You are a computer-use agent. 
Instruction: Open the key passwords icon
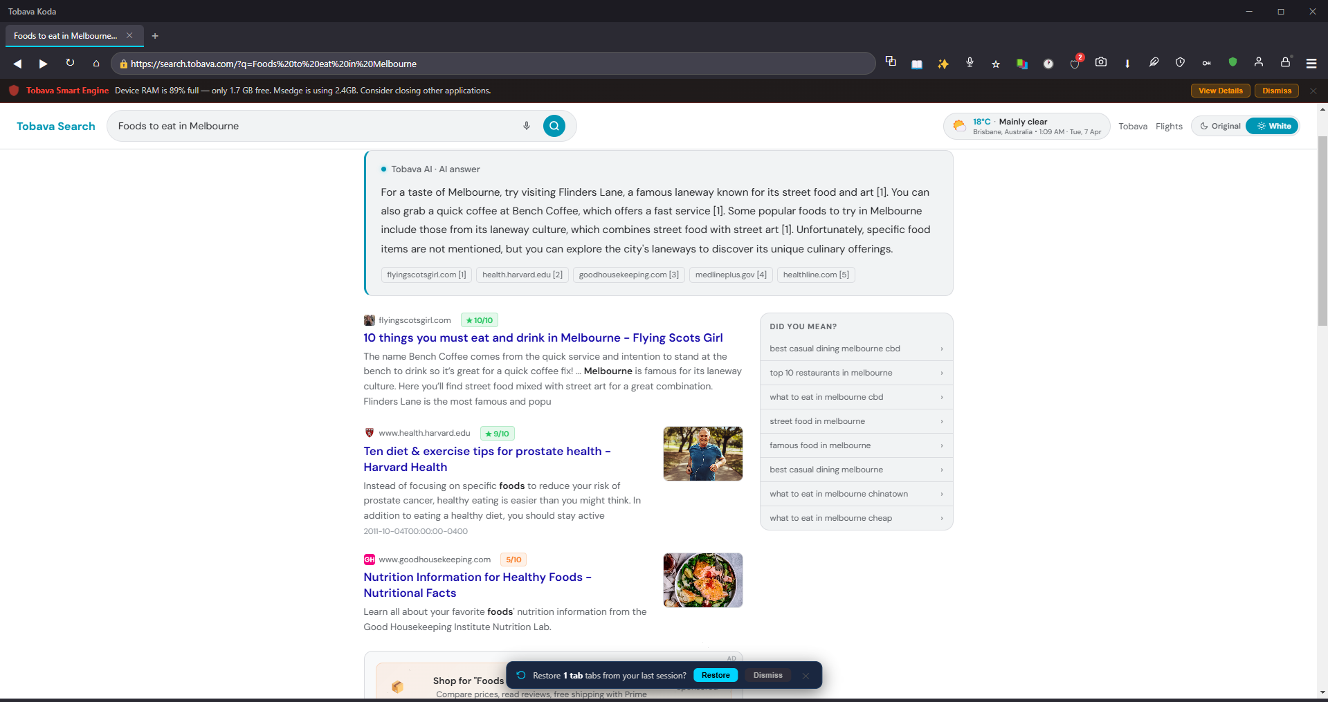pos(1206,64)
